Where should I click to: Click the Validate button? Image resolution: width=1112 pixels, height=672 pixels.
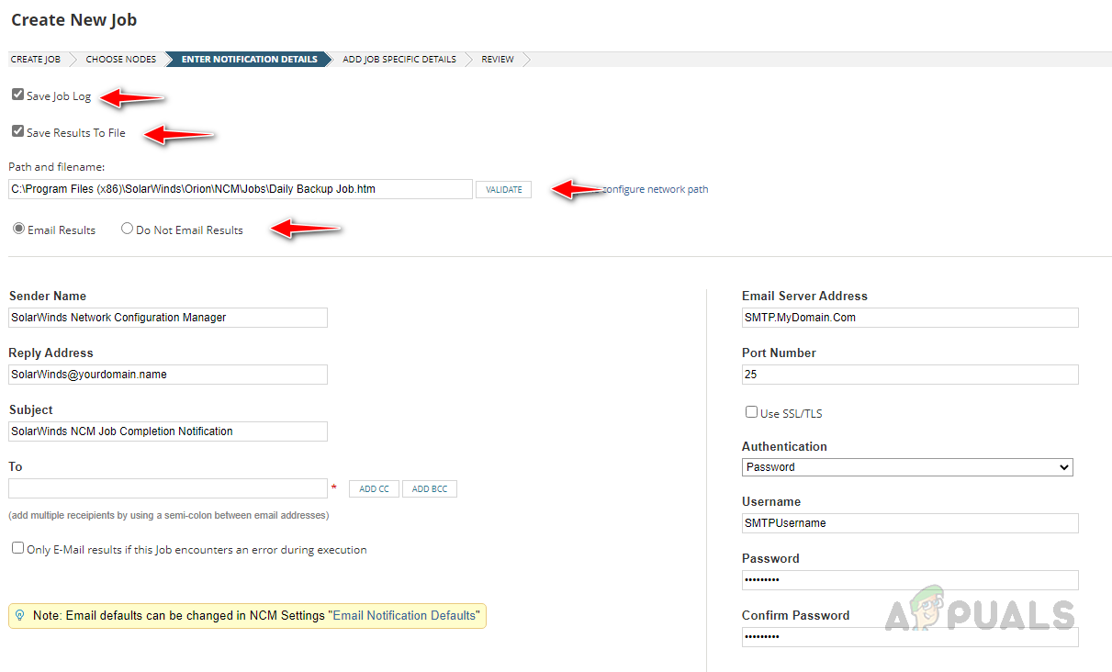click(x=503, y=189)
